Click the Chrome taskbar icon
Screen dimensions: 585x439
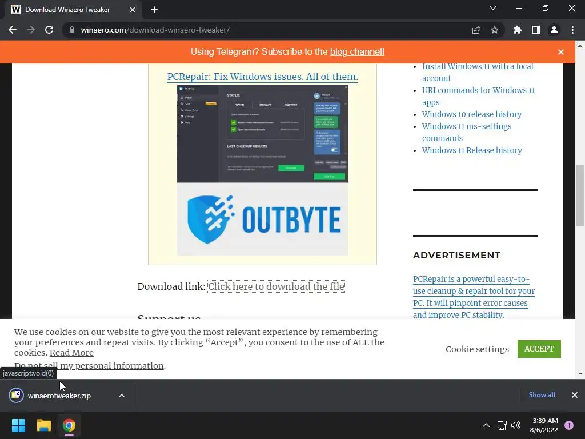coord(69,425)
